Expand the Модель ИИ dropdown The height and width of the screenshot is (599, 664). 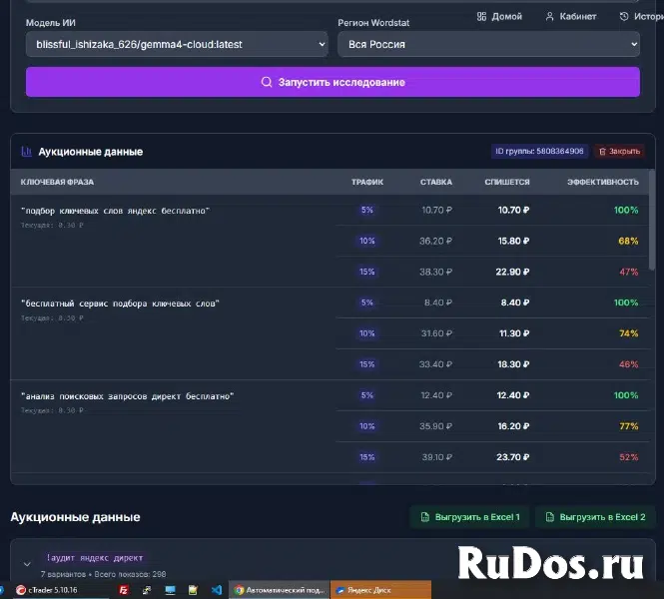point(177,44)
